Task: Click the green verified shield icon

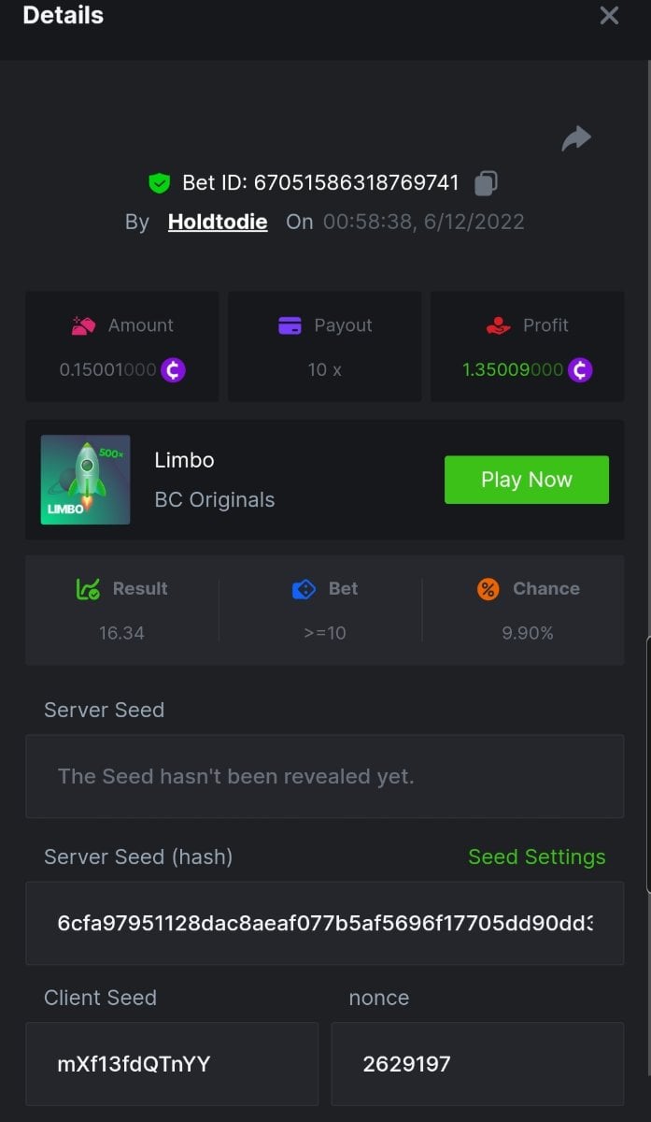Action: 160,183
